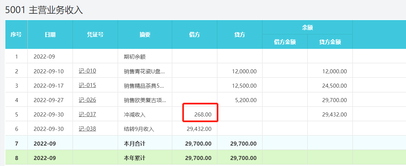Click the 摘要 column header
This screenshot has width=406, height=166.
point(145,34)
